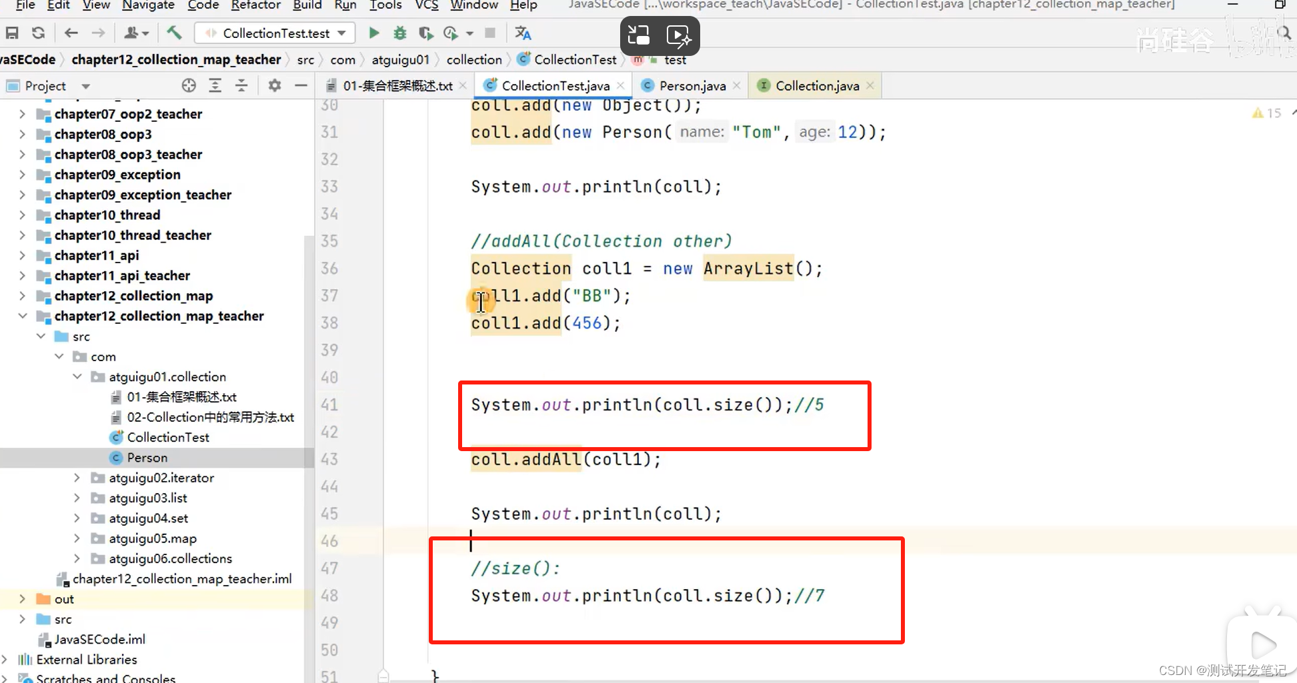
Task: Open the Edit menu
Action: 58,5
